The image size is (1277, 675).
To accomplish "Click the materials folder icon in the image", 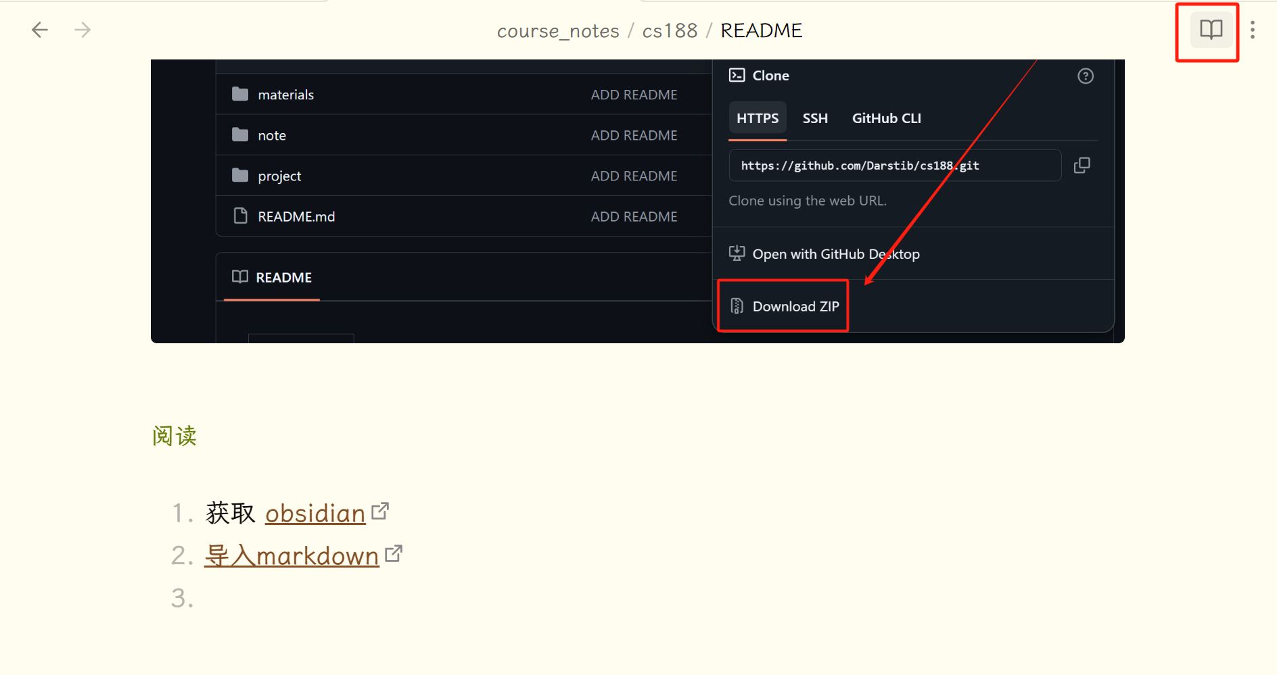I will pyautogui.click(x=240, y=95).
